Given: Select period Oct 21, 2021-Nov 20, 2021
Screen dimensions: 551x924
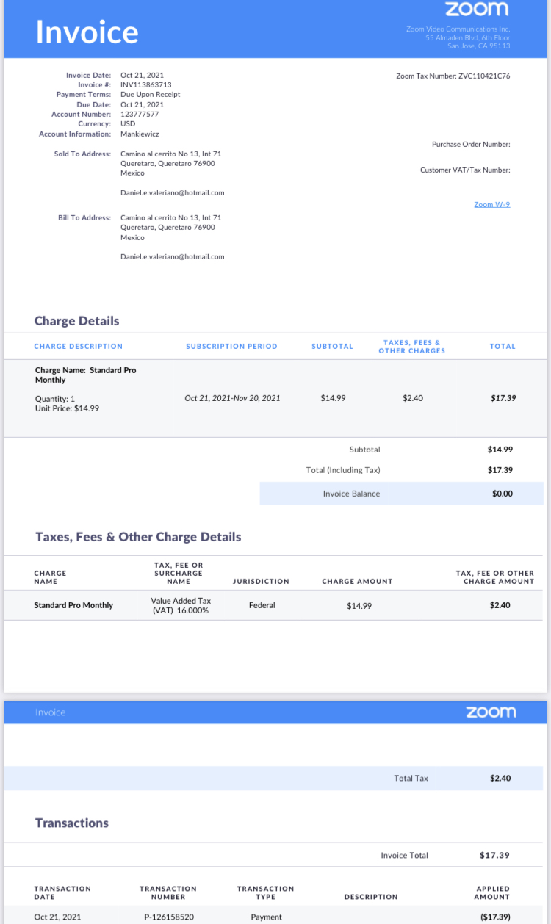Looking at the screenshot, I should click(232, 398).
